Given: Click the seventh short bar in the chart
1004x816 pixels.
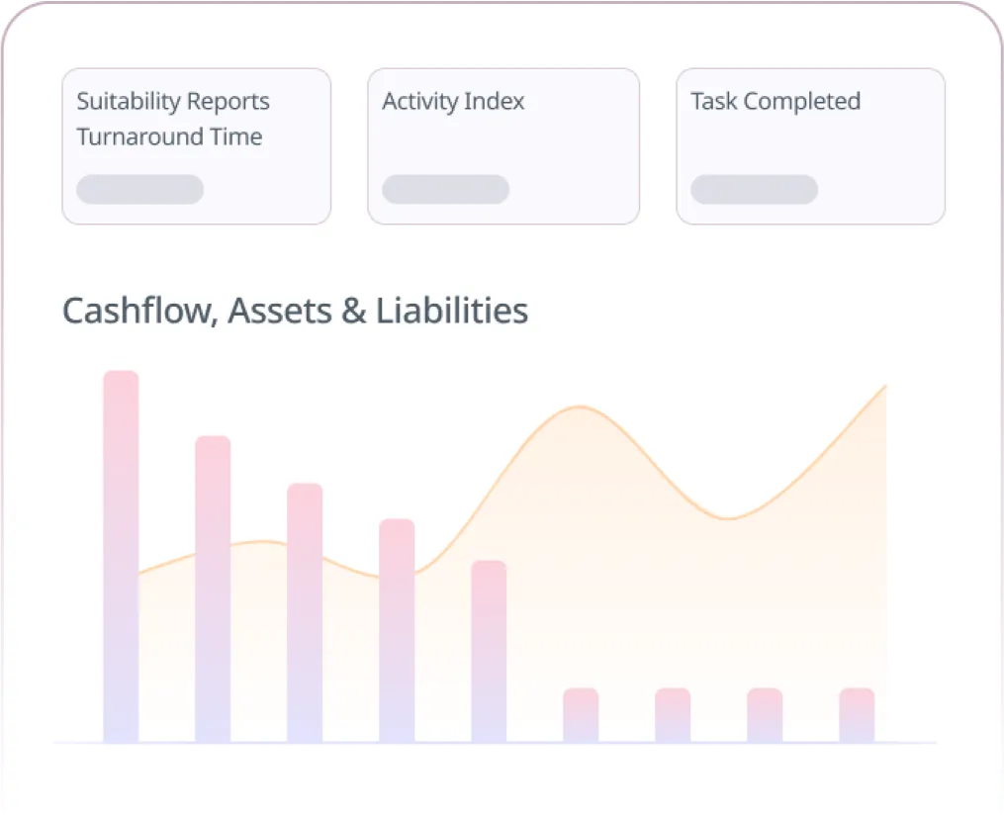Looking at the screenshot, I should click(673, 715).
